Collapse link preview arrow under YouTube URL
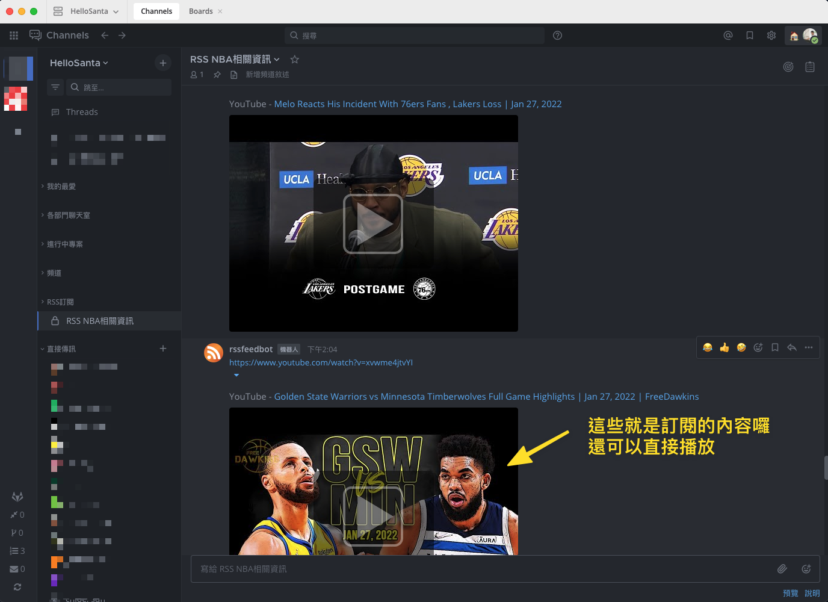The image size is (828, 602). point(236,375)
